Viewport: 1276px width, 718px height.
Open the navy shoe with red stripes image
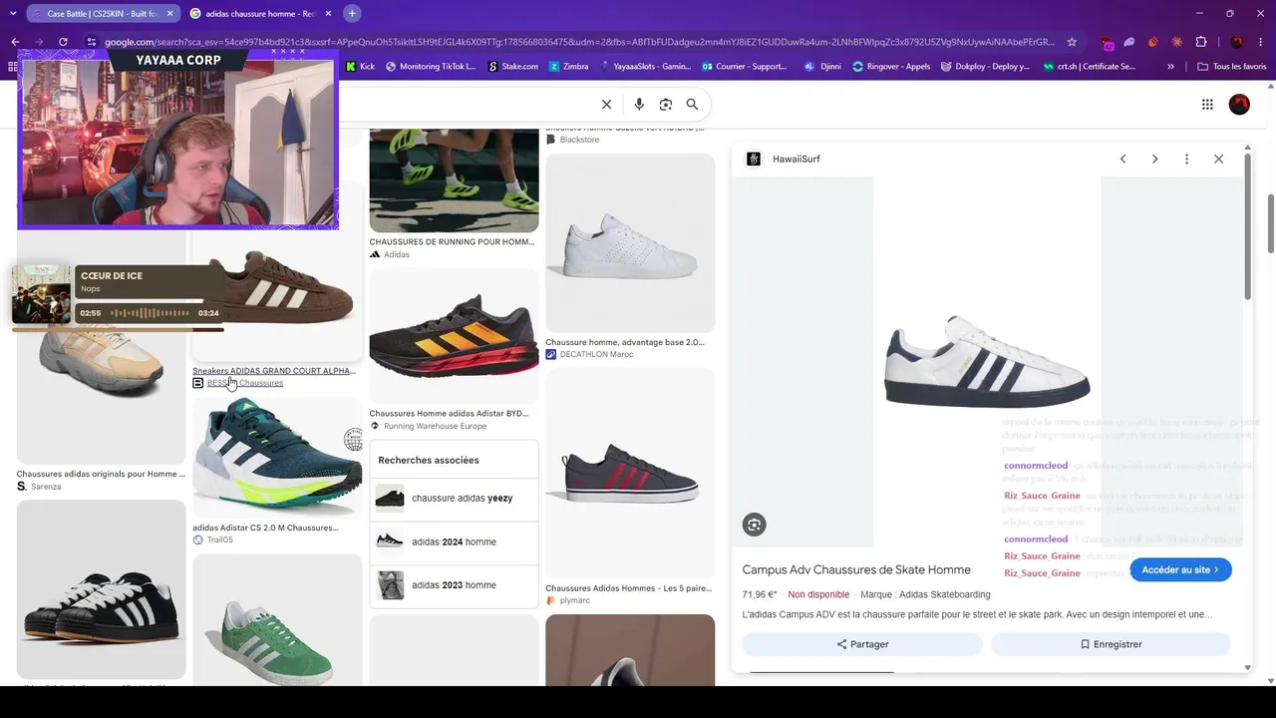(x=630, y=473)
